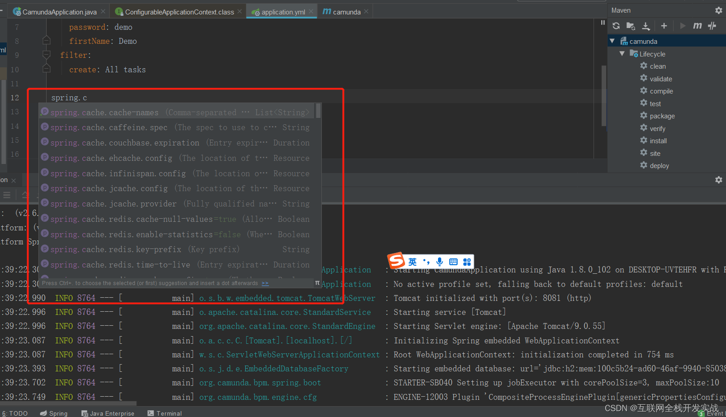Select install lifecycle goal
Image resolution: width=726 pixels, height=417 pixels.
(x=653, y=141)
